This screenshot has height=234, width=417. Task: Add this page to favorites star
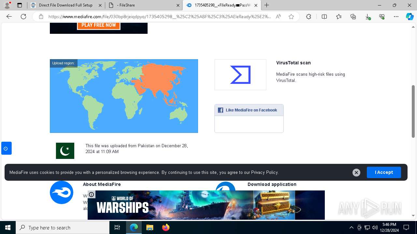click(x=291, y=17)
